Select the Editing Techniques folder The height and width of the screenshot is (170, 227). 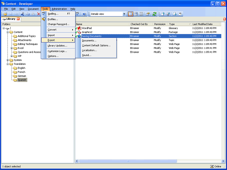point(28,44)
